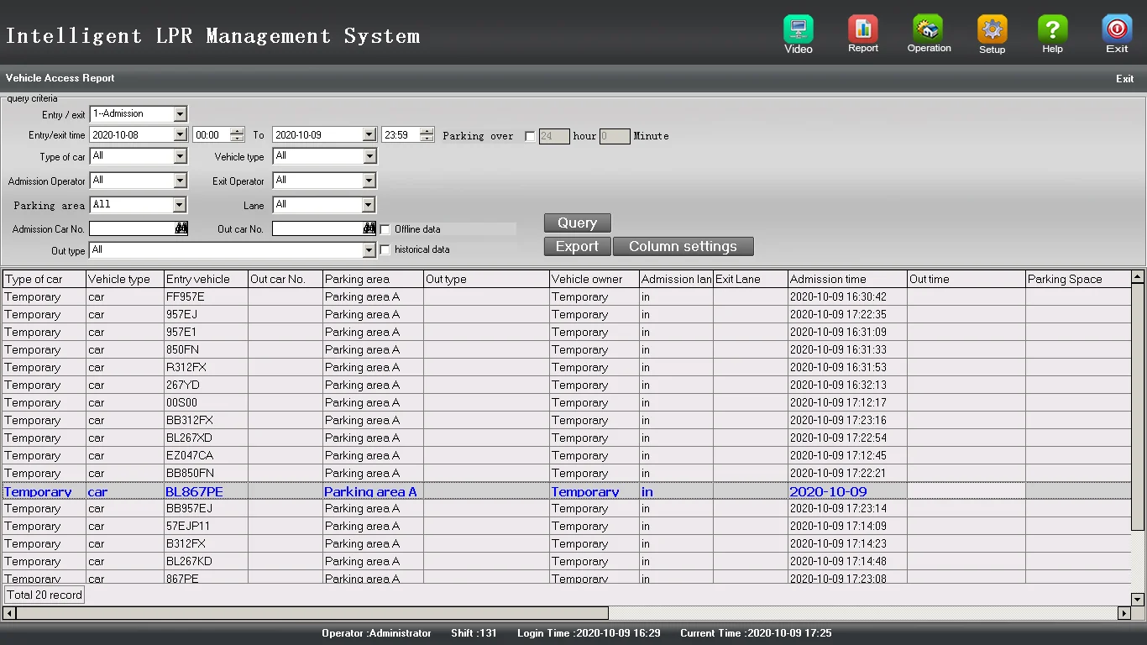
Task: Click binoculars icon beside Admission Car No.
Action: 181,228
